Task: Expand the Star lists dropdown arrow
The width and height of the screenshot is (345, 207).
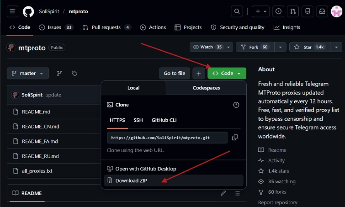Action: click(x=336, y=47)
